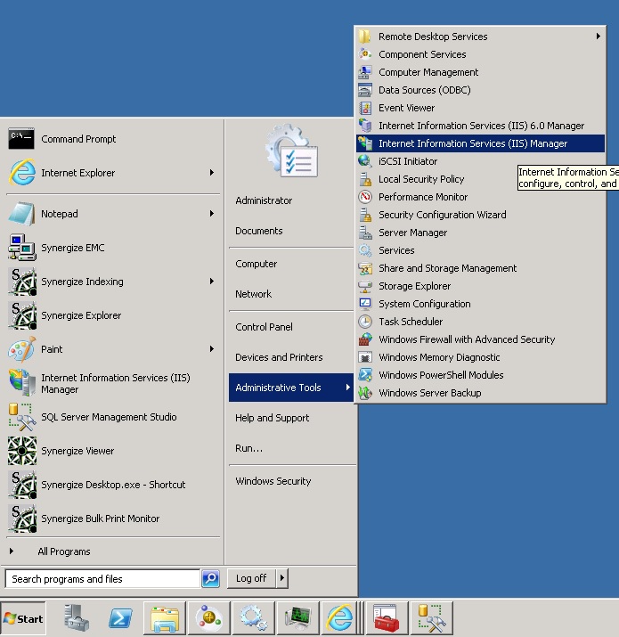Open shutdown options arrow next to Log off

tap(282, 577)
